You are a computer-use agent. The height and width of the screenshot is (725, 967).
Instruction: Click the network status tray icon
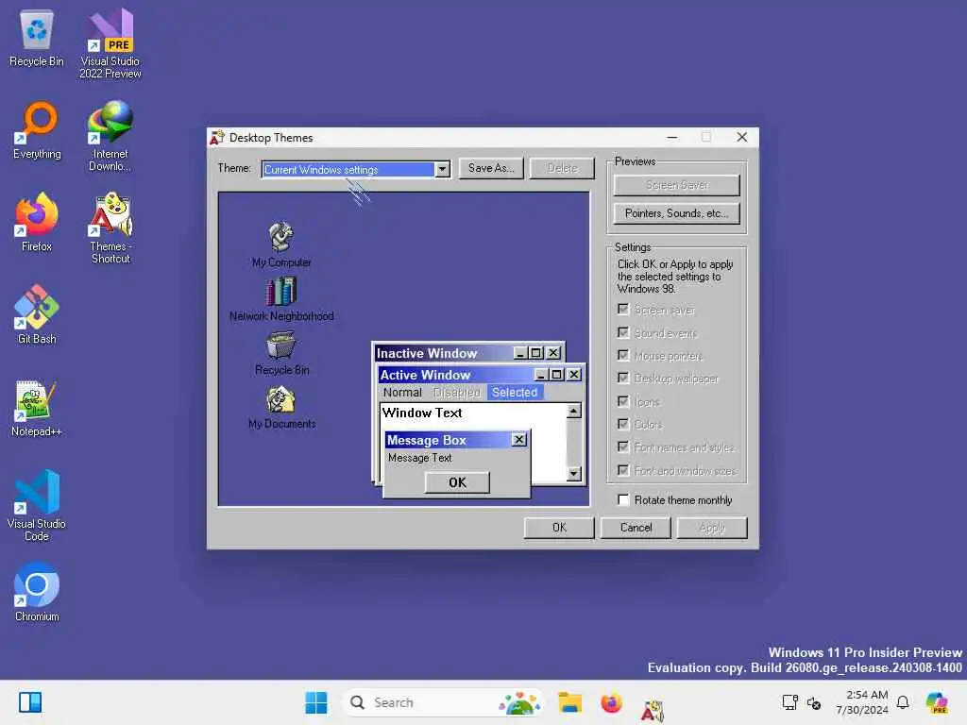coord(789,702)
